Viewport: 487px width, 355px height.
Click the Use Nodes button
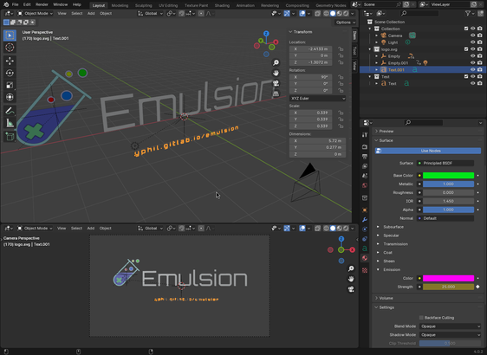pos(428,151)
